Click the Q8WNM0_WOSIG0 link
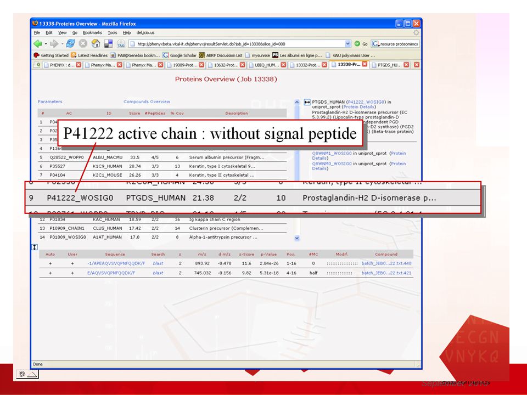 tap(332, 163)
